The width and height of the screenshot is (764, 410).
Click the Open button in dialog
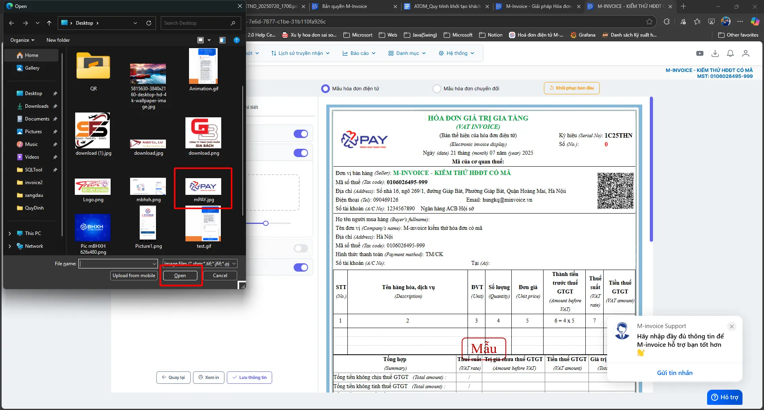tap(180, 276)
